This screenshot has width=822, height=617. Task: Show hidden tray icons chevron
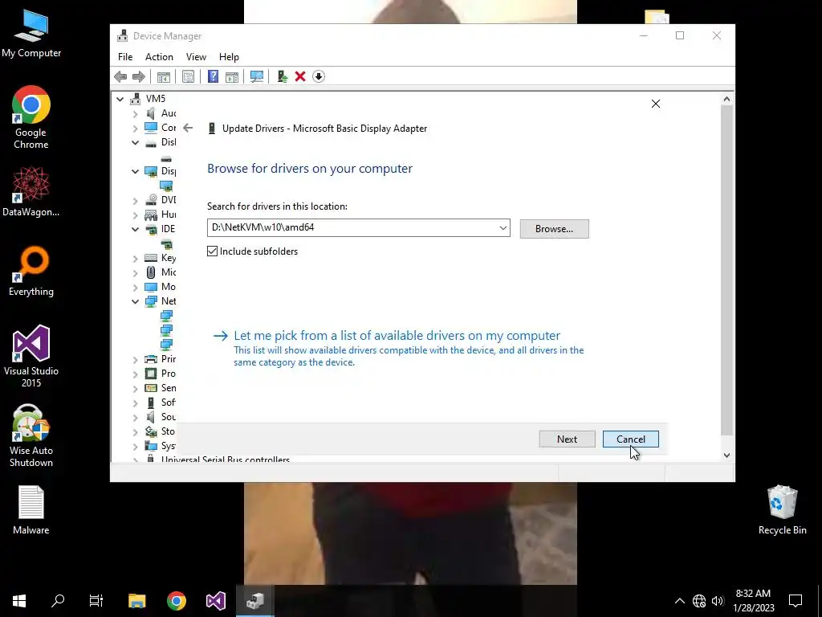[679, 601]
